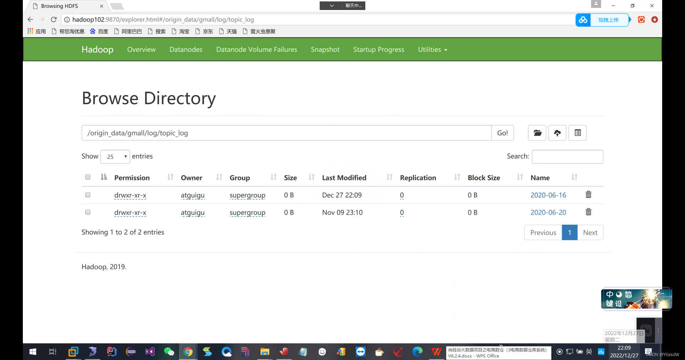Sort by Last Modified column arrows

(390, 177)
